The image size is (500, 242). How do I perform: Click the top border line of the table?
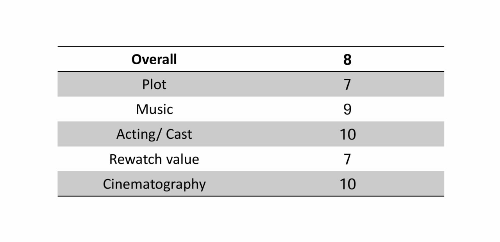250,47
